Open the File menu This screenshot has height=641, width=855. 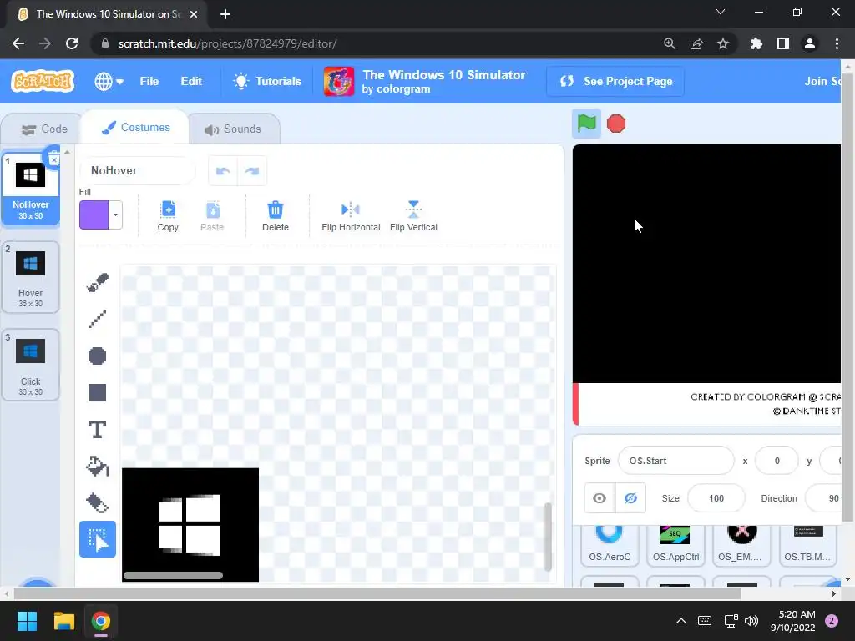[x=149, y=81]
